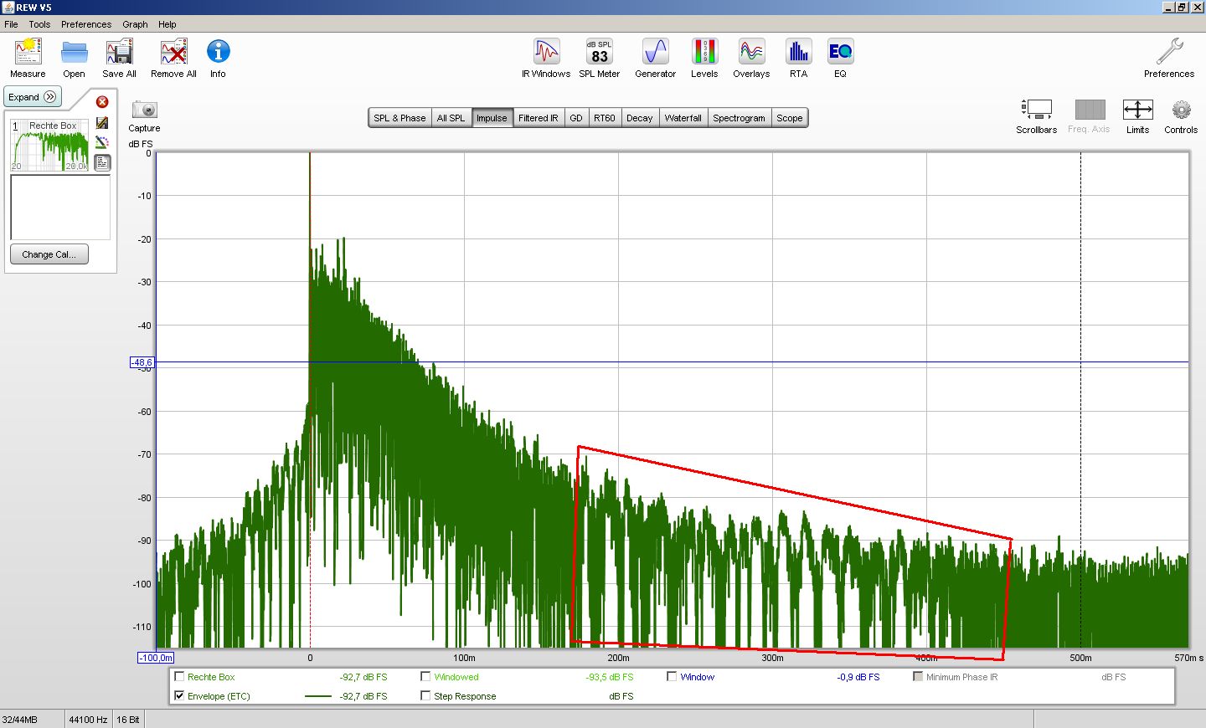The height and width of the screenshot is (728, 1206).
Task: Switch to the Scope tab
Action: point(790,118)
